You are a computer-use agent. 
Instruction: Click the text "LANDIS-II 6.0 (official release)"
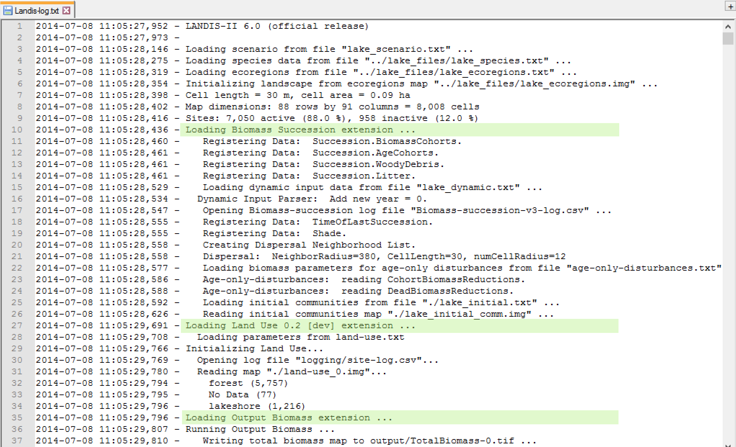click(277, 26)
